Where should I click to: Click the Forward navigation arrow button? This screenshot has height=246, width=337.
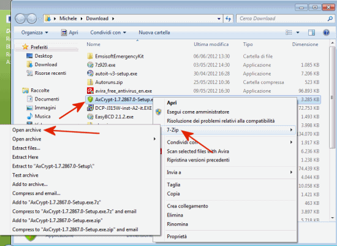(32, 19)
